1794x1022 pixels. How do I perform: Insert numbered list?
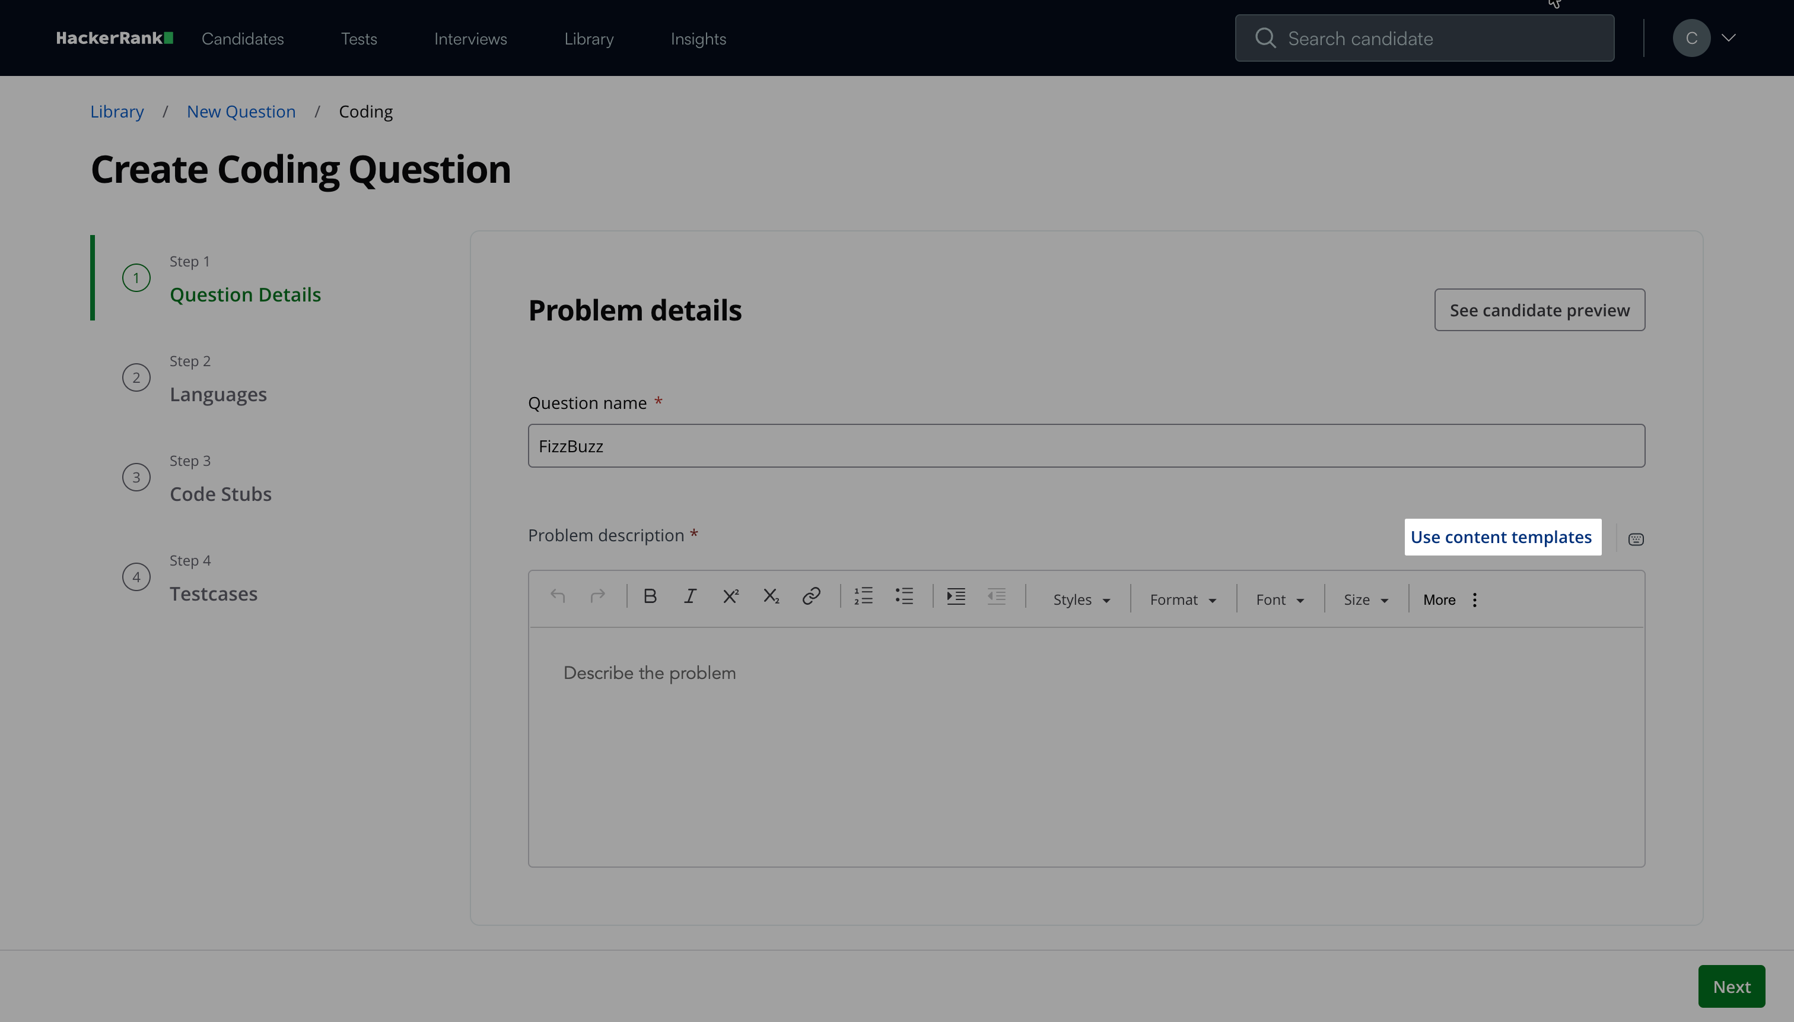[x=863, y=596]
